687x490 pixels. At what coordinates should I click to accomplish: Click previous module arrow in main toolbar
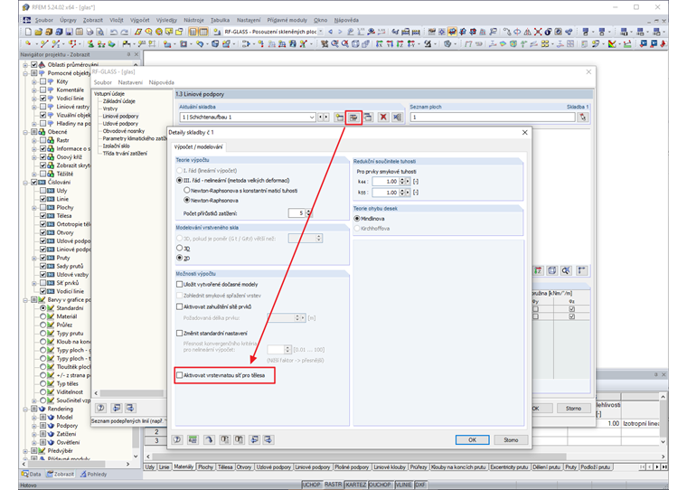(330, 32)
